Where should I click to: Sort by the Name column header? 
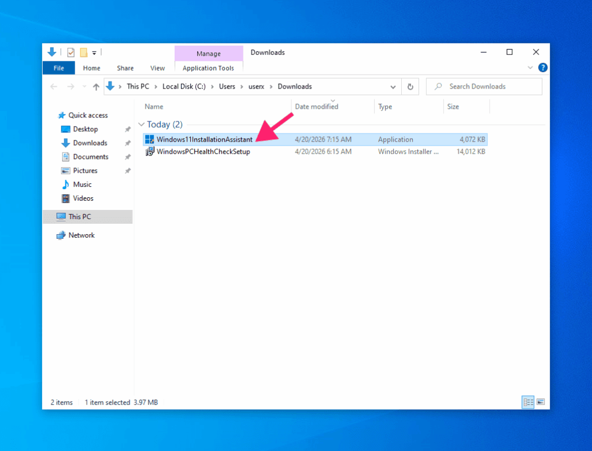click(154, 106)
